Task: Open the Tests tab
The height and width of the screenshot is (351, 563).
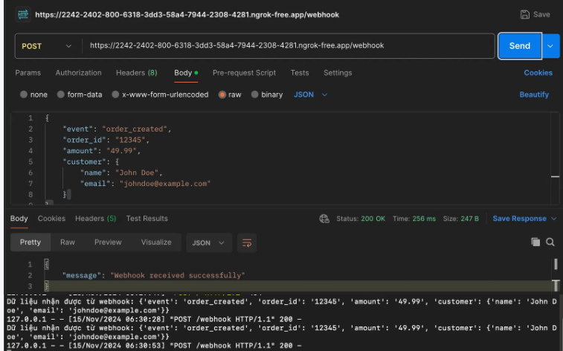Action: [x=300, y=73]
